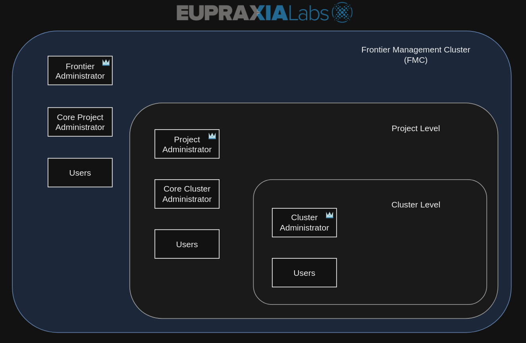This screenshot has width=526, height=343.
Task: Click the Project Level label
Action: [x=416, y=128]
